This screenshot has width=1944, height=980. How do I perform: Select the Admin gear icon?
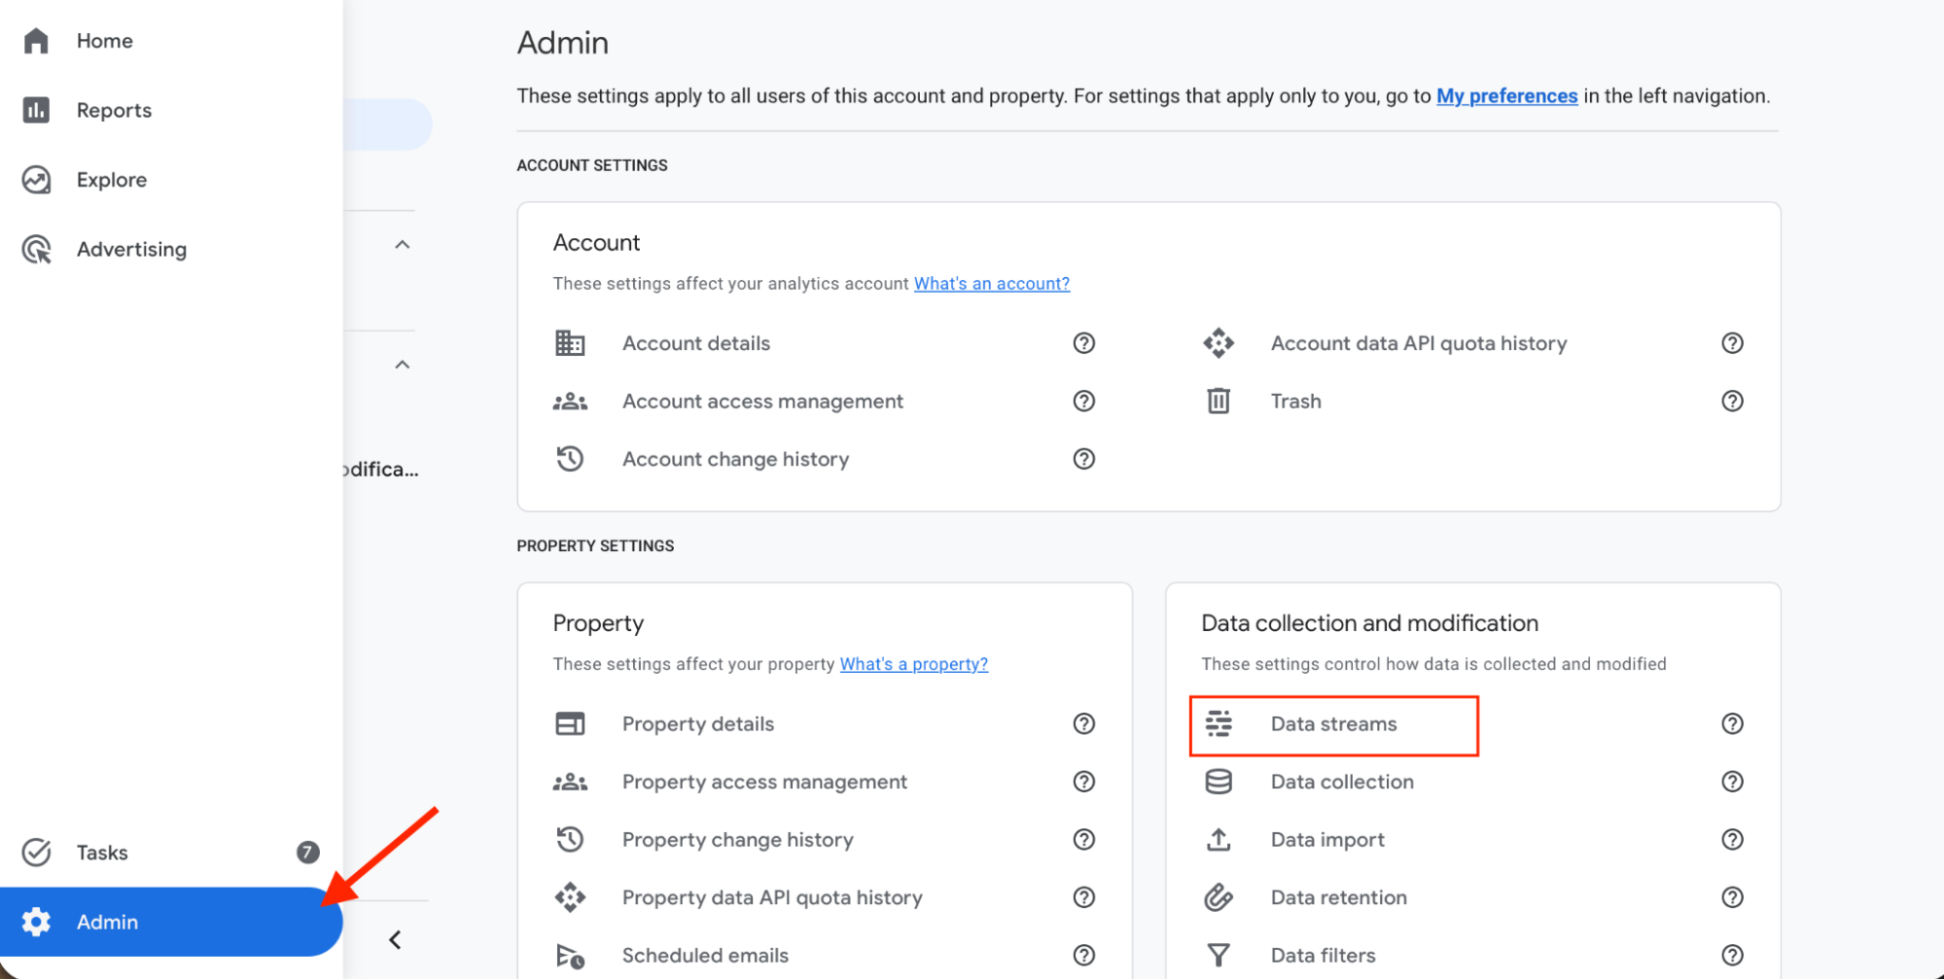(x=36, y=922)
